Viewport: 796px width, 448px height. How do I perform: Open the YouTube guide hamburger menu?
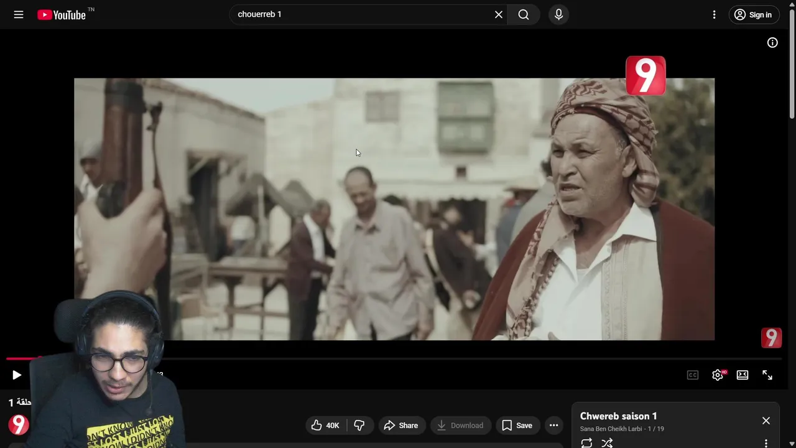click(x=19, y=14)
